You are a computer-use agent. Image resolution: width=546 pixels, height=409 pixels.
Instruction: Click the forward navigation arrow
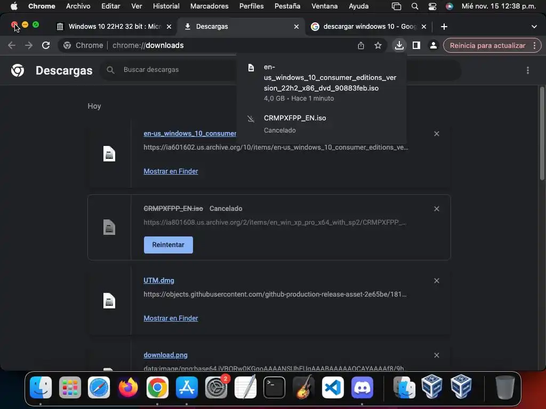[x=29, y=45]
